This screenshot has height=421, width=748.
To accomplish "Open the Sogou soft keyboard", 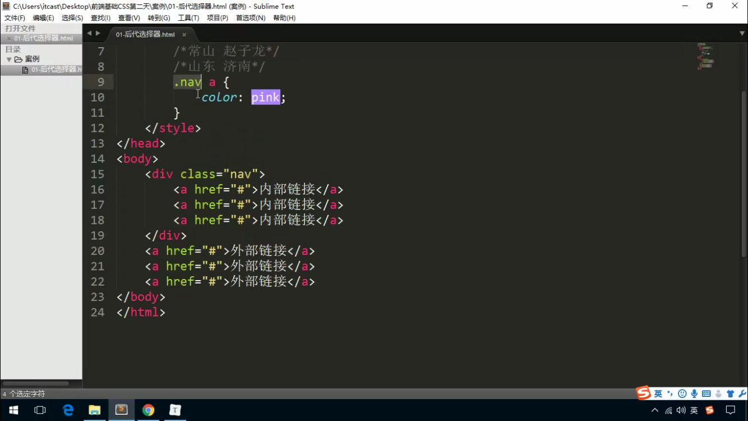I will coord(706,393).
